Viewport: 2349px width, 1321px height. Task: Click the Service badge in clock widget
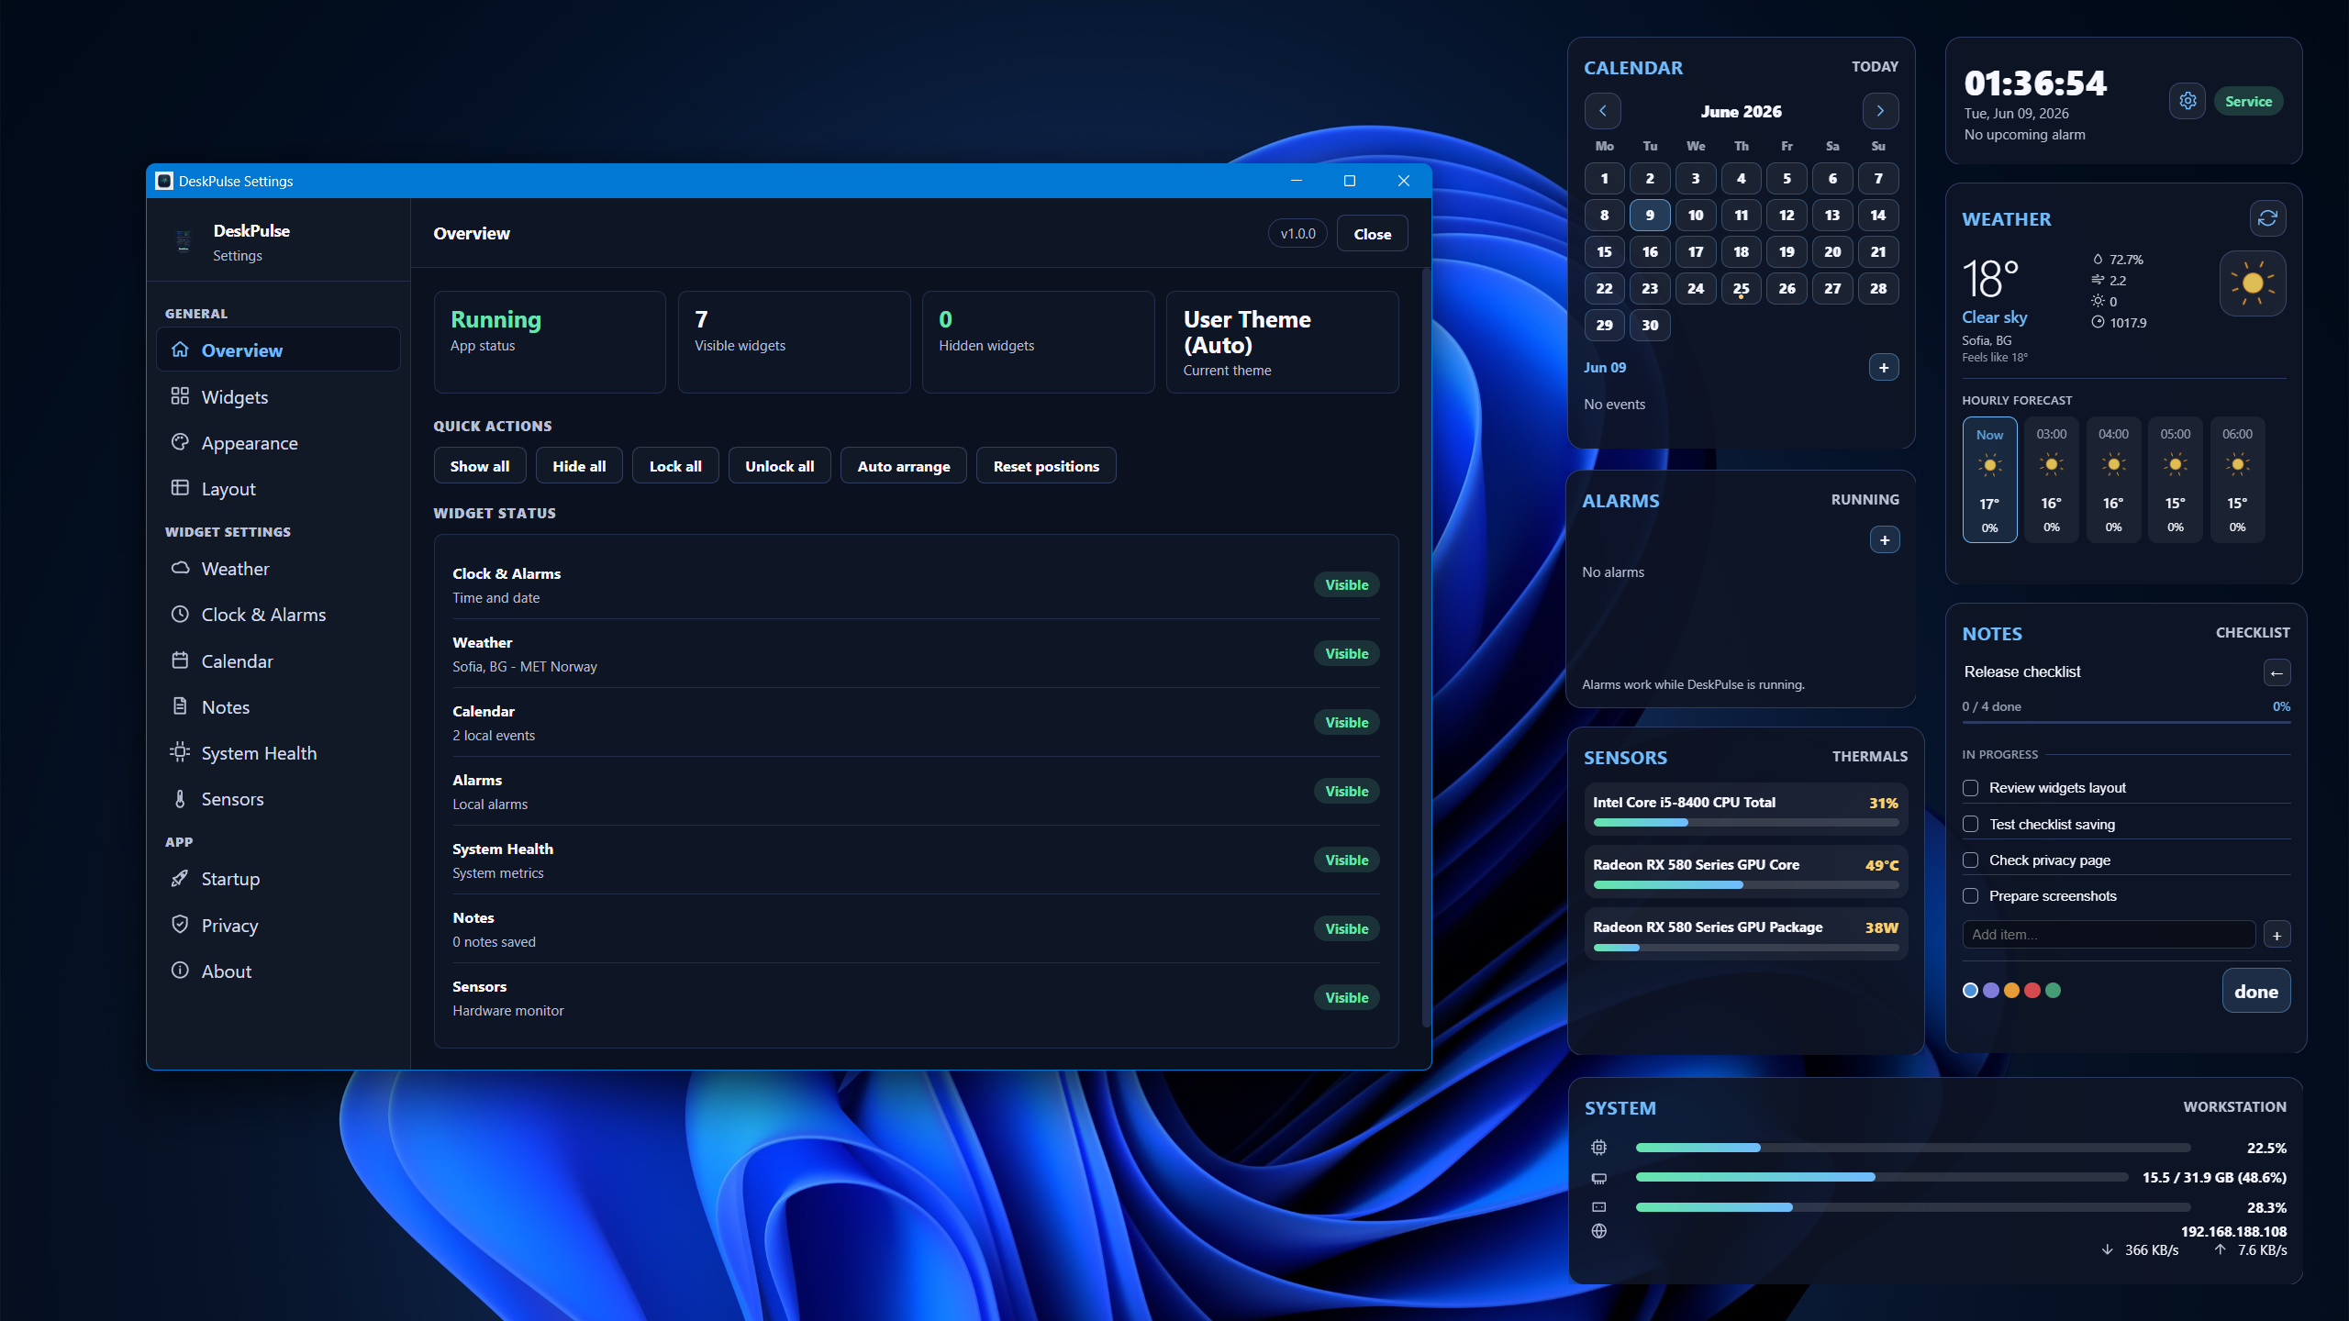pos(2248,101)
